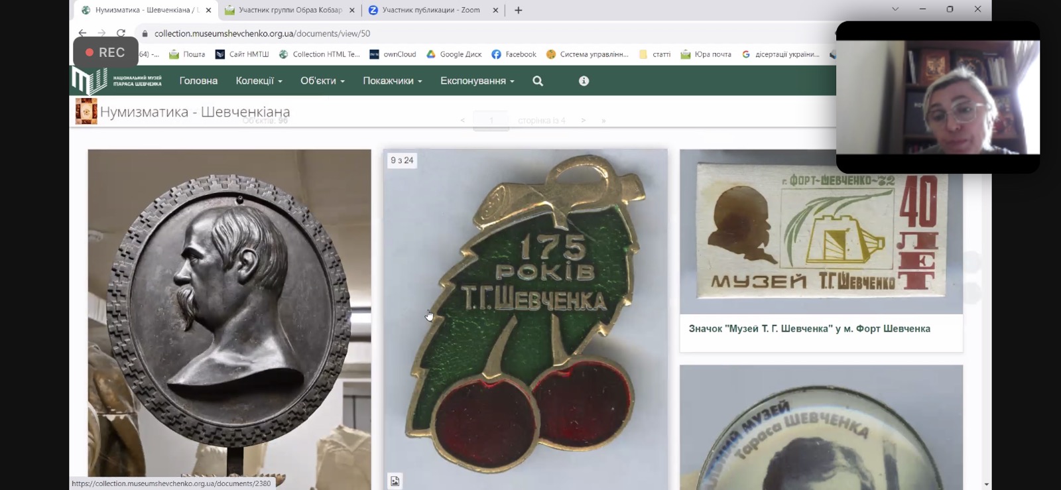Expand the Колекції dropdown menu
Viewport: 1061px width, 490px height.
(259, 81)
